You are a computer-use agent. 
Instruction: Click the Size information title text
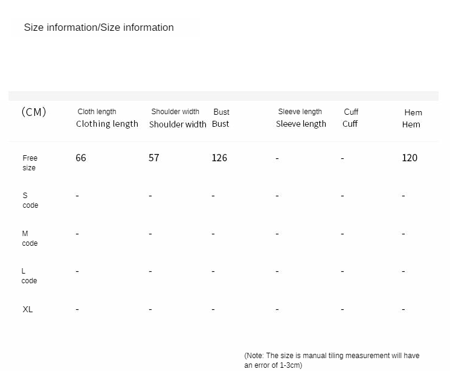(x=98, y=28)
